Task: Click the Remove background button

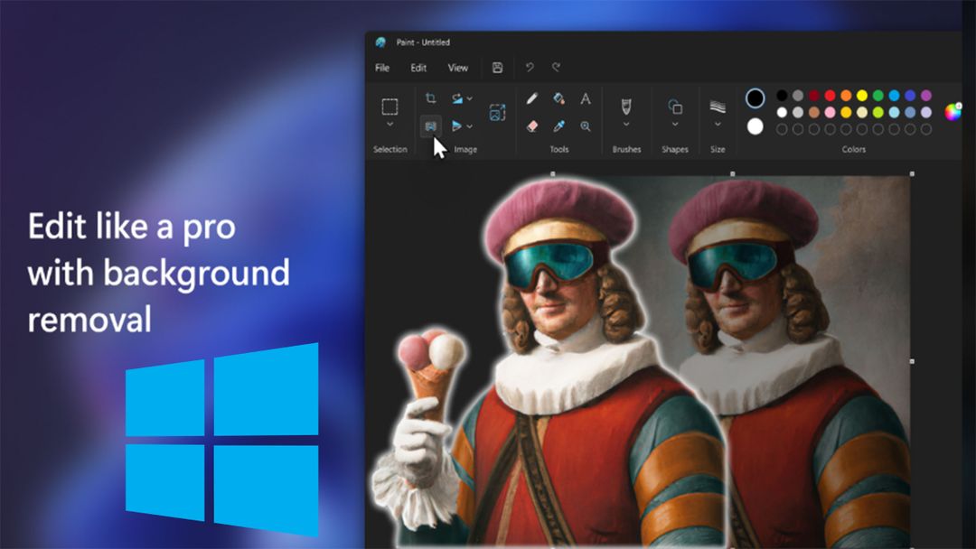Action: pos(432,126)
